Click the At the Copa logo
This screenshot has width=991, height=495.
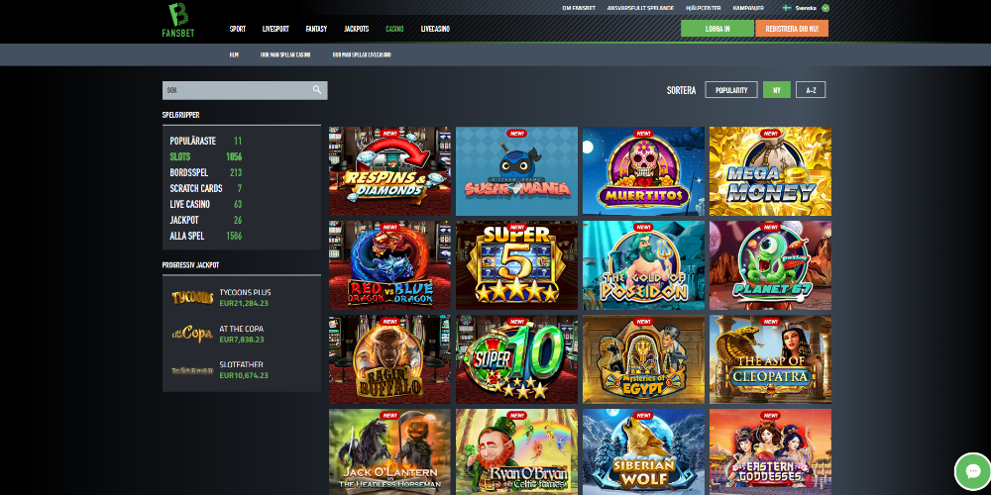192,334
